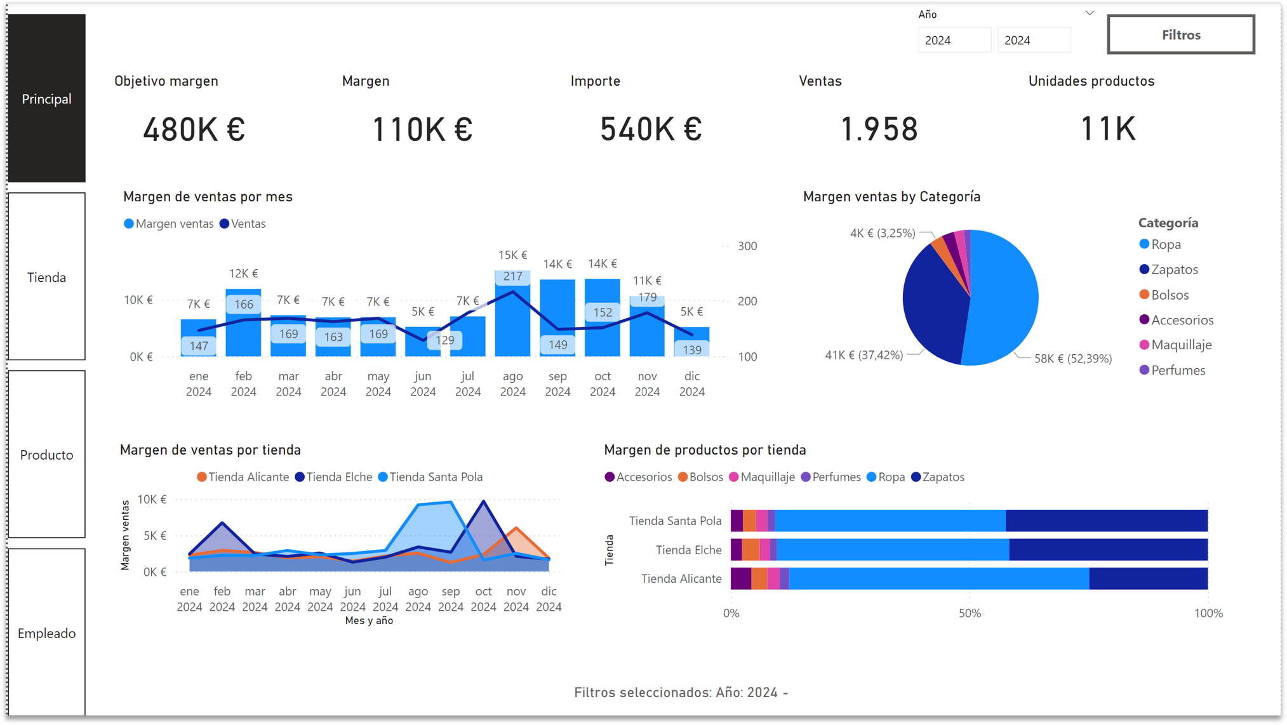Select the Zapatos legend dot in Categoría
1287x725 pixels.
click(1144, 270)
